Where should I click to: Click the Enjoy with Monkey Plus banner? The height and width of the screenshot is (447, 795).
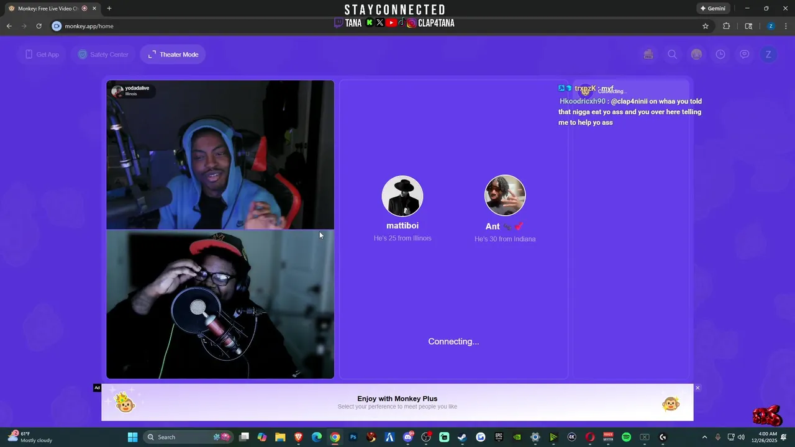[397, 402]
